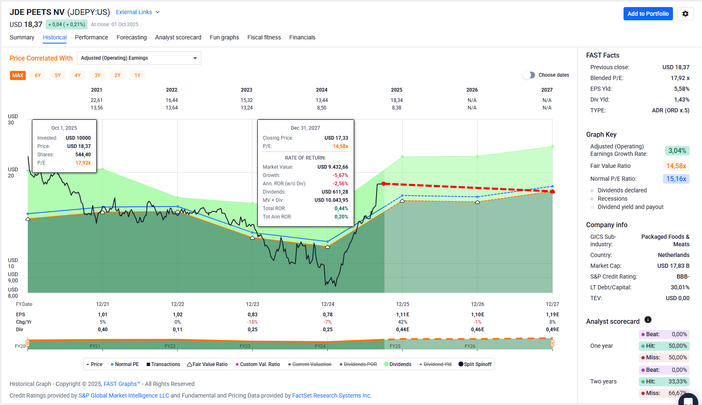Open the Financials tab
702x405 pixels.
coord(302,37)
